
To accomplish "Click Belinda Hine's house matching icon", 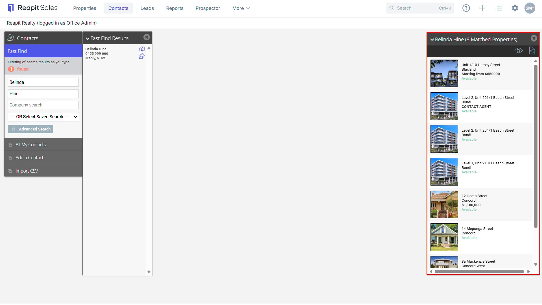I will point(142,56).
